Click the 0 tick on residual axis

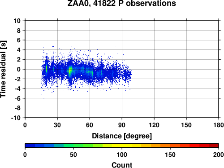click(19, 69)
